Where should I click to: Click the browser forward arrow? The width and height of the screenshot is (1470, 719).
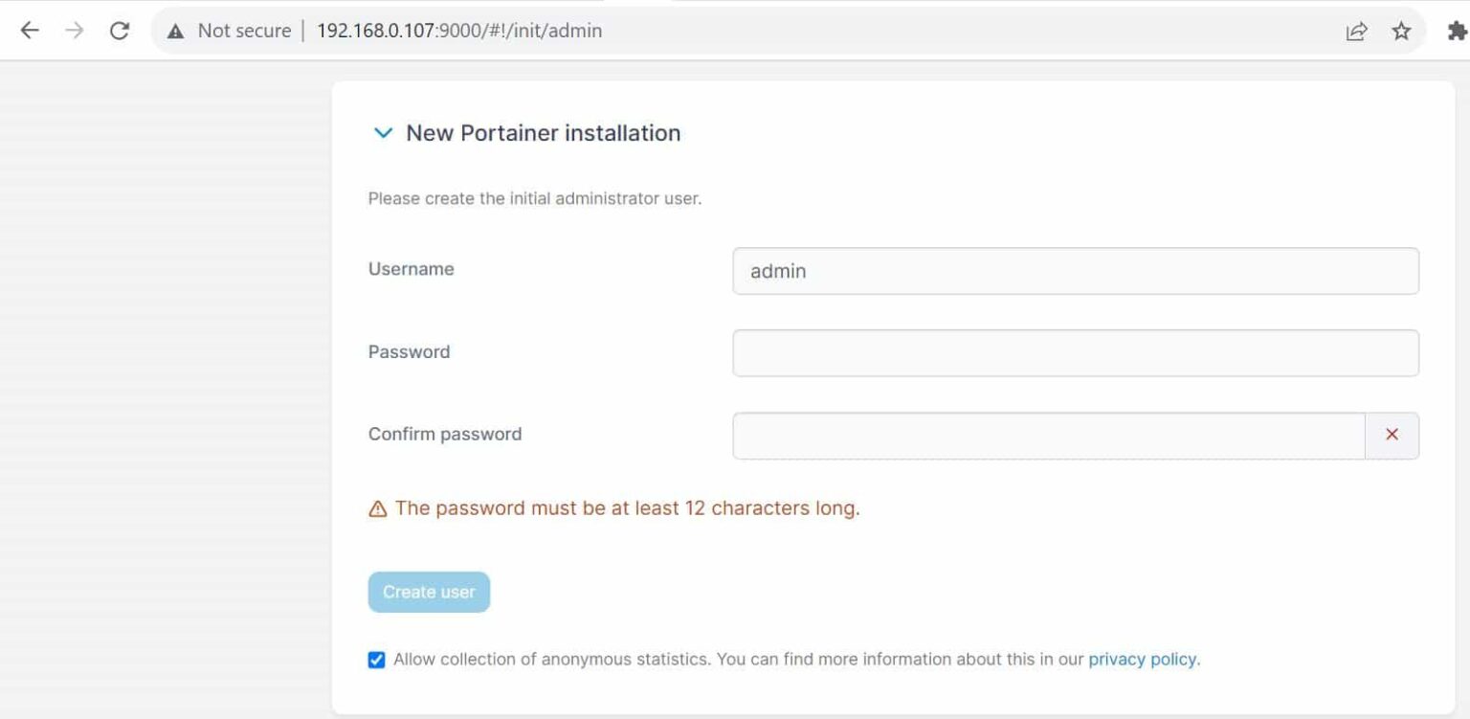pos(75,30)
